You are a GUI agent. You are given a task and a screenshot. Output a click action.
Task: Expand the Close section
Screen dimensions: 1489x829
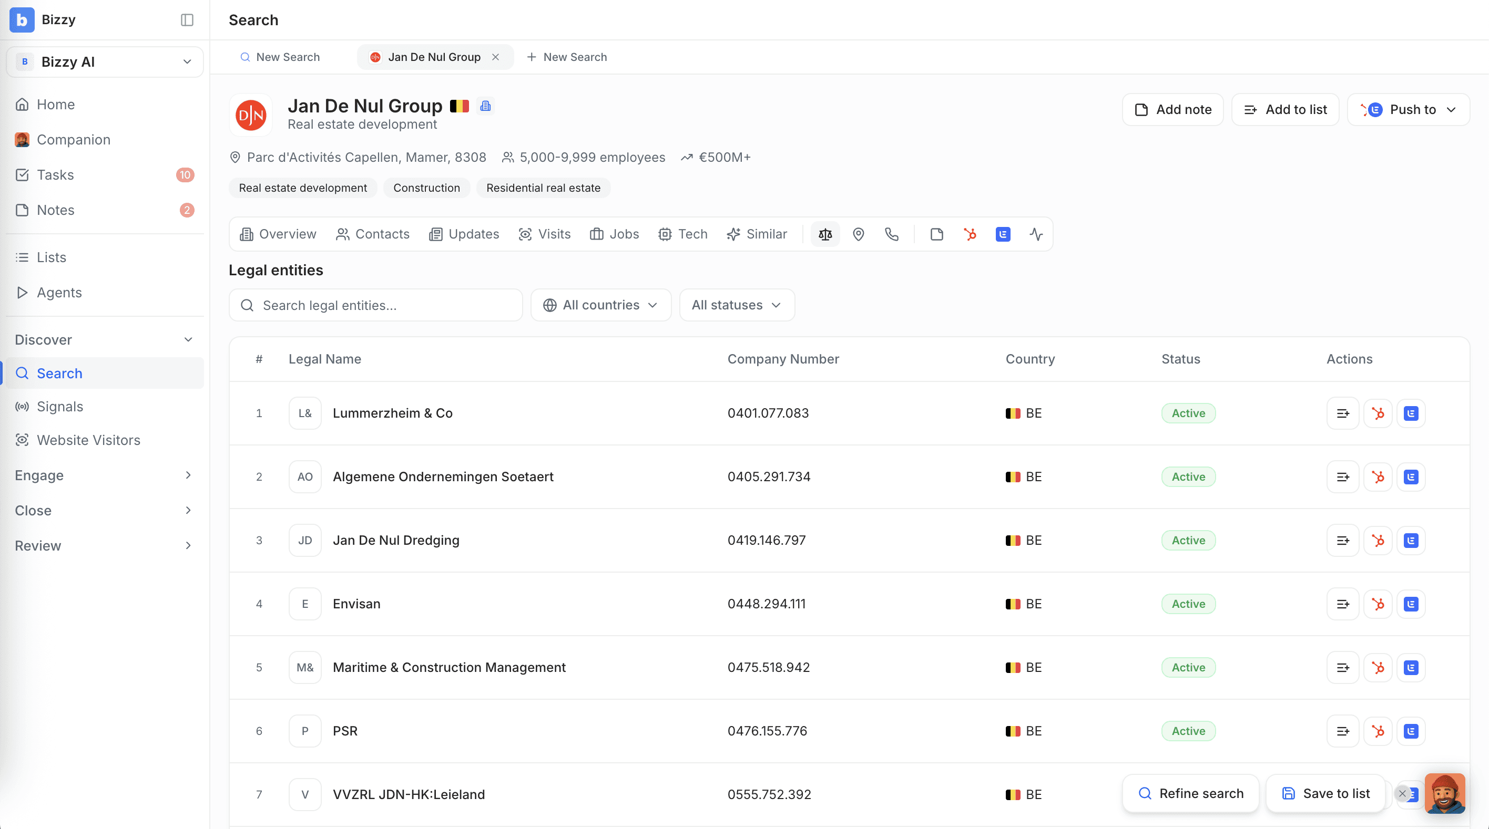click(x=105, y=510)
